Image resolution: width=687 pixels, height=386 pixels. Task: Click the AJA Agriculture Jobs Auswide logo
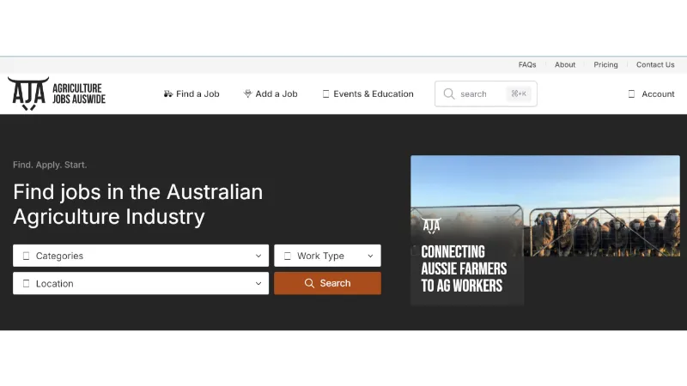[57, 93]
